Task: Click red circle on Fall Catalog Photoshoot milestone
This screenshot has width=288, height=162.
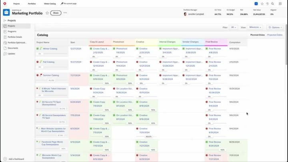Action: pyautogui.click(x=114, y=62)
